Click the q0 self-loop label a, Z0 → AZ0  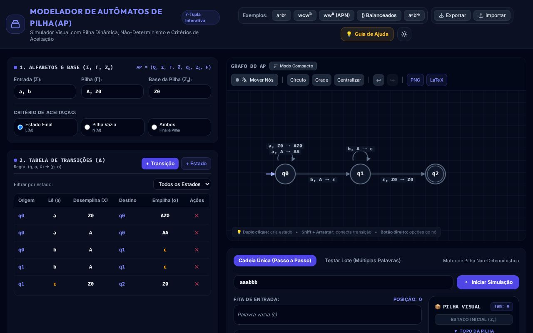click(x=286, y=146)
